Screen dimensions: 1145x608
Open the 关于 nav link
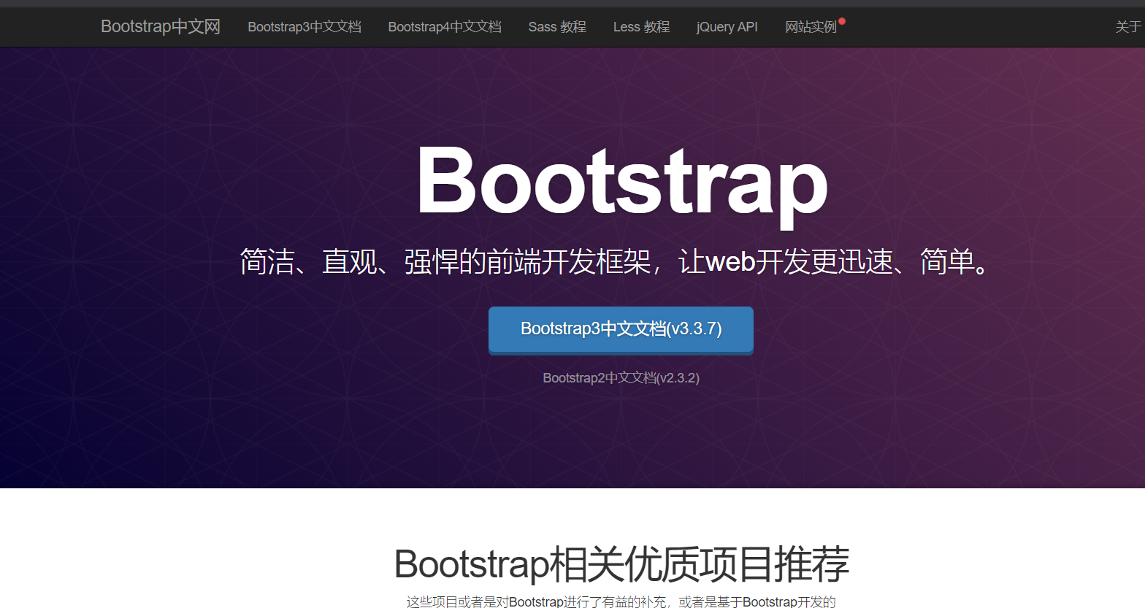tap(1128, 27)
